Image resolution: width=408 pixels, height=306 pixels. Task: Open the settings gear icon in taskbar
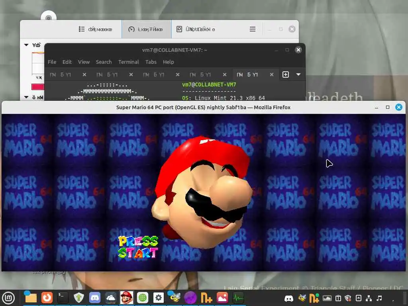[159, 298]
